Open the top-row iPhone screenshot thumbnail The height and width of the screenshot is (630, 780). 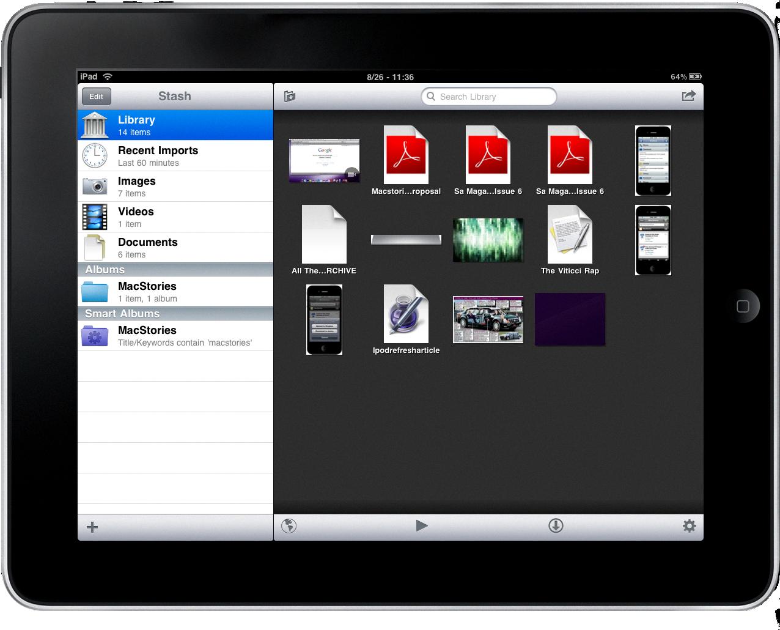653,161
